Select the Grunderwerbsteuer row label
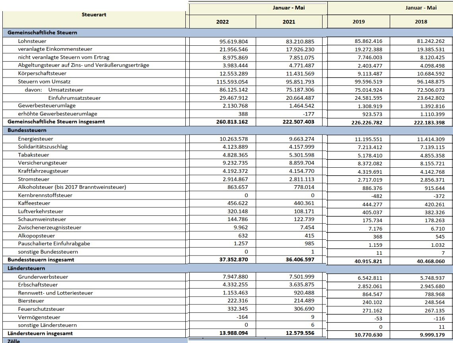The height and width of the screenshot is (343, 453). pyautogui.click(x=43, y=277)
